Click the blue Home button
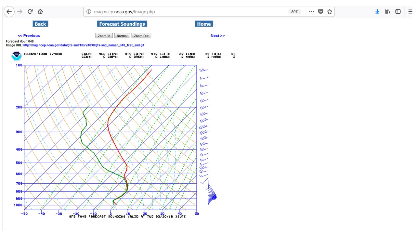This screenshot has height=234, width=416. click(x=204, y=24)
